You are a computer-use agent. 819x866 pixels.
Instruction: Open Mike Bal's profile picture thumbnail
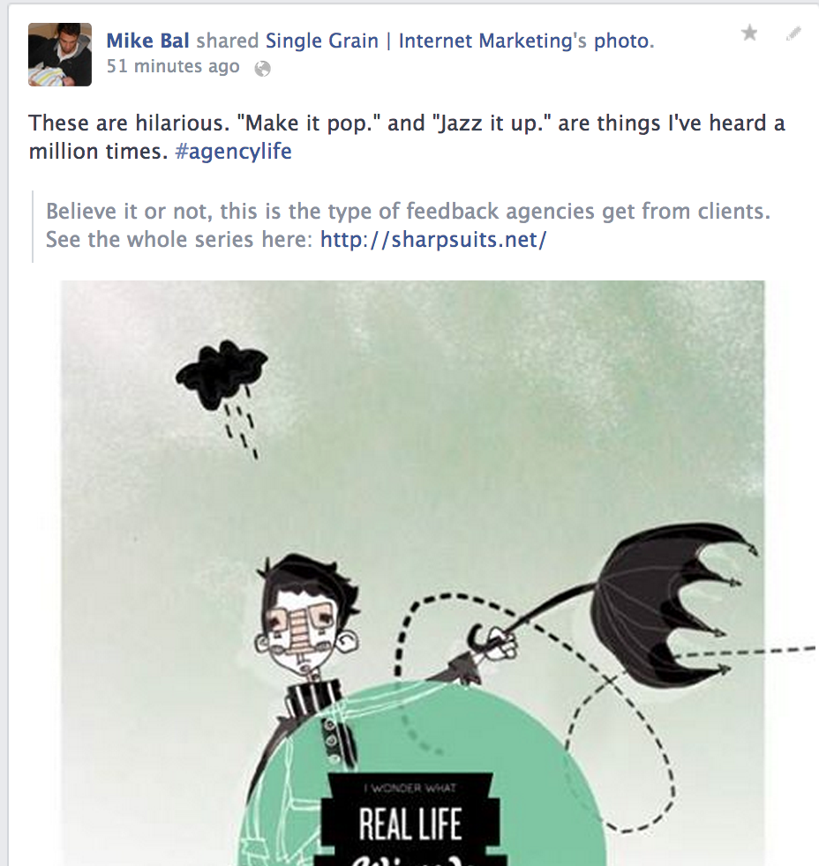(x=60, y=54)
